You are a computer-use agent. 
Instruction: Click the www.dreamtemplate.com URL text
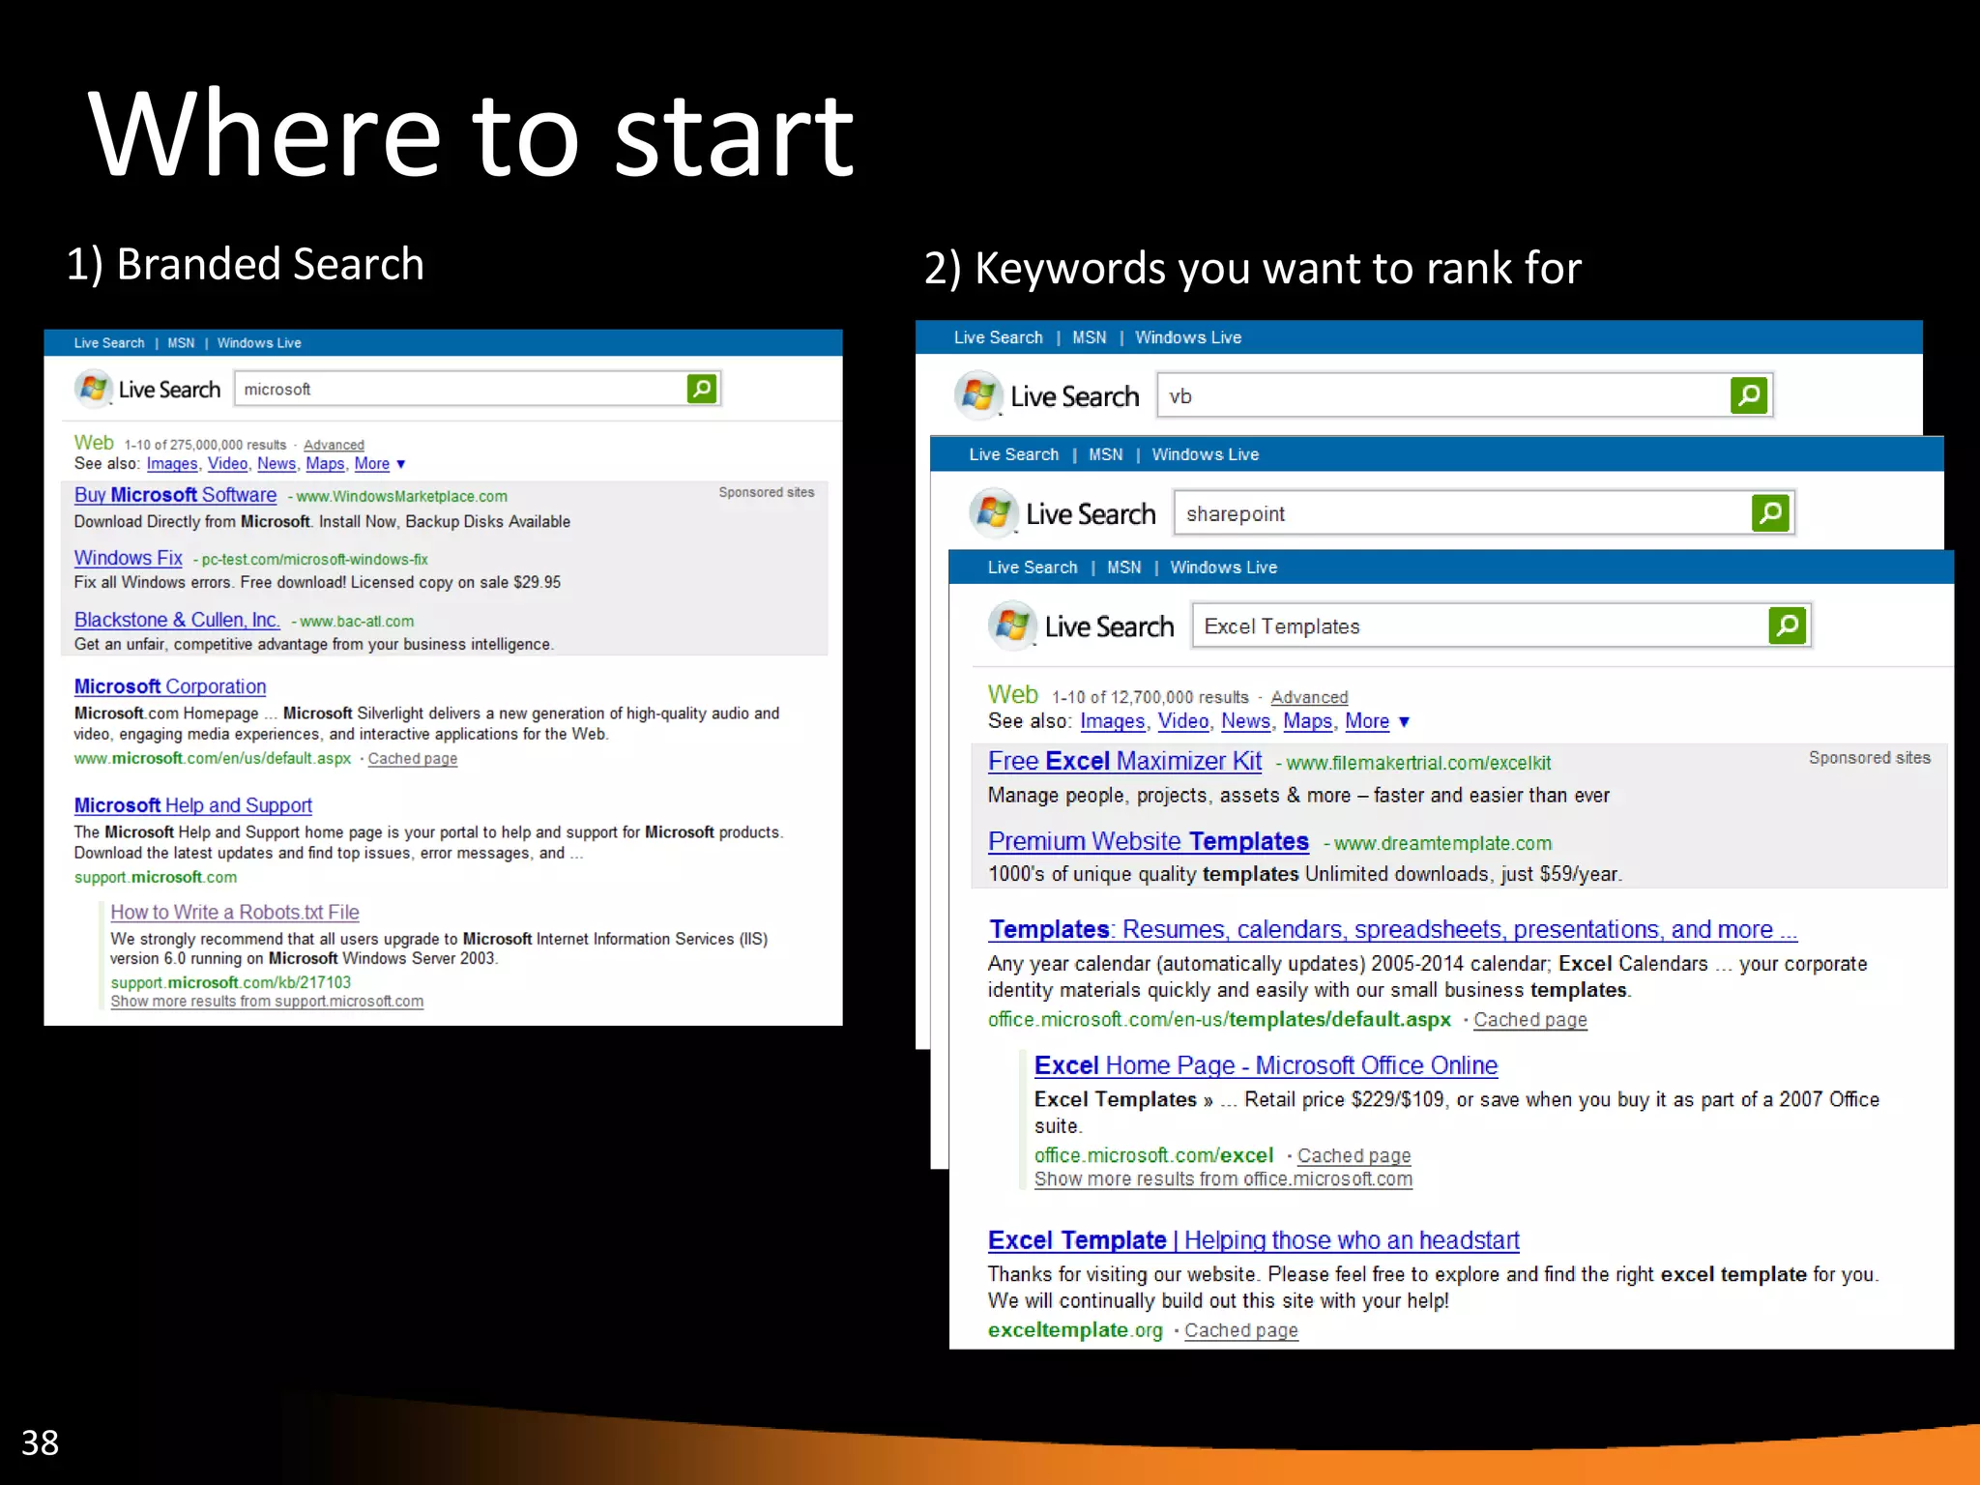click(1442, 843)
